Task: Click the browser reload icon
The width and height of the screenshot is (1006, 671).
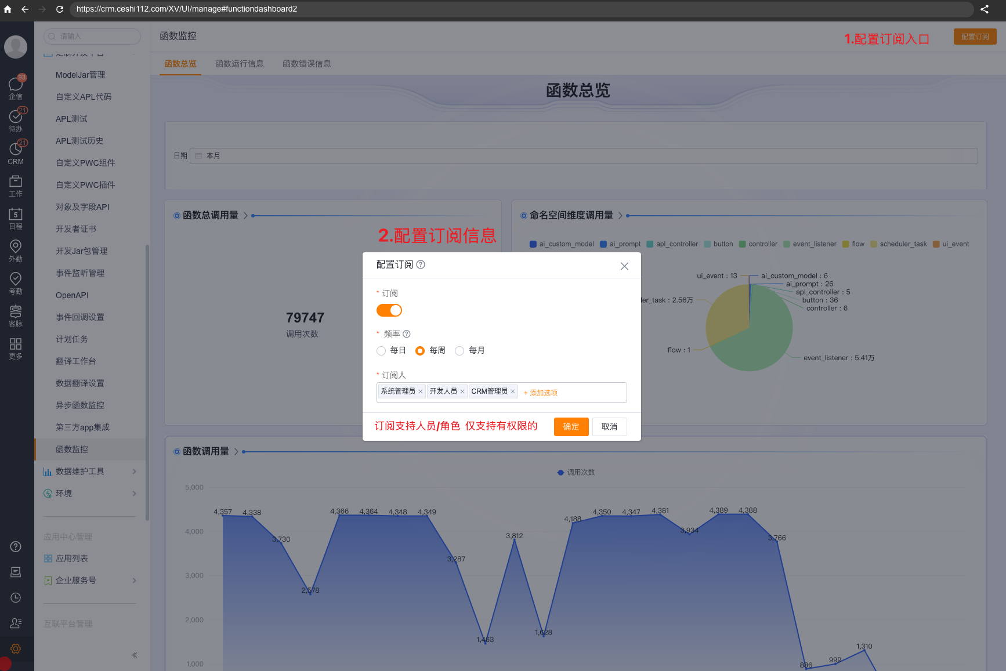Action: 59,9
